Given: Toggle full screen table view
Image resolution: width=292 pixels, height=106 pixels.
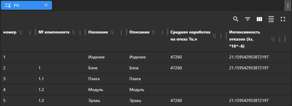Looking at the screenshot, I should click(283, 19).
